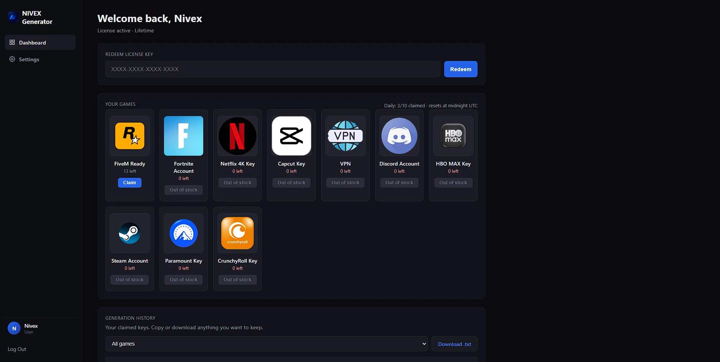Select the Paramount Key icon
The width and height of the screenshot is (720, 362).
[x=183, y=233]
